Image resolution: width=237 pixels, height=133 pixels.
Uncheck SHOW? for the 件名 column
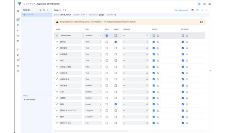pos(153,61)
